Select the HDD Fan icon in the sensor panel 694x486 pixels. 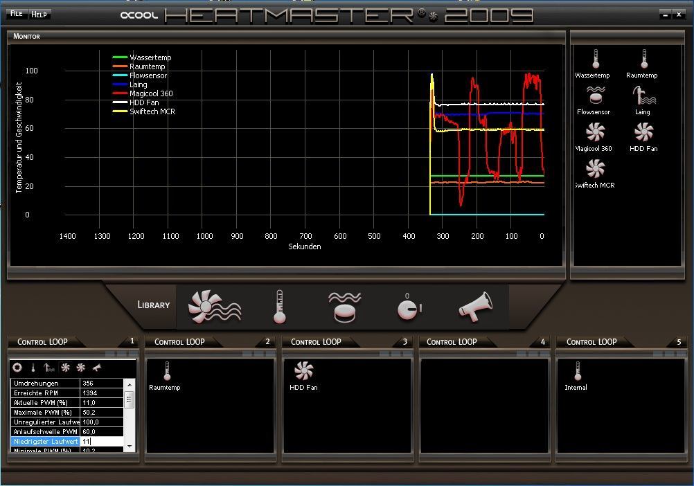[x=643, y=132]
